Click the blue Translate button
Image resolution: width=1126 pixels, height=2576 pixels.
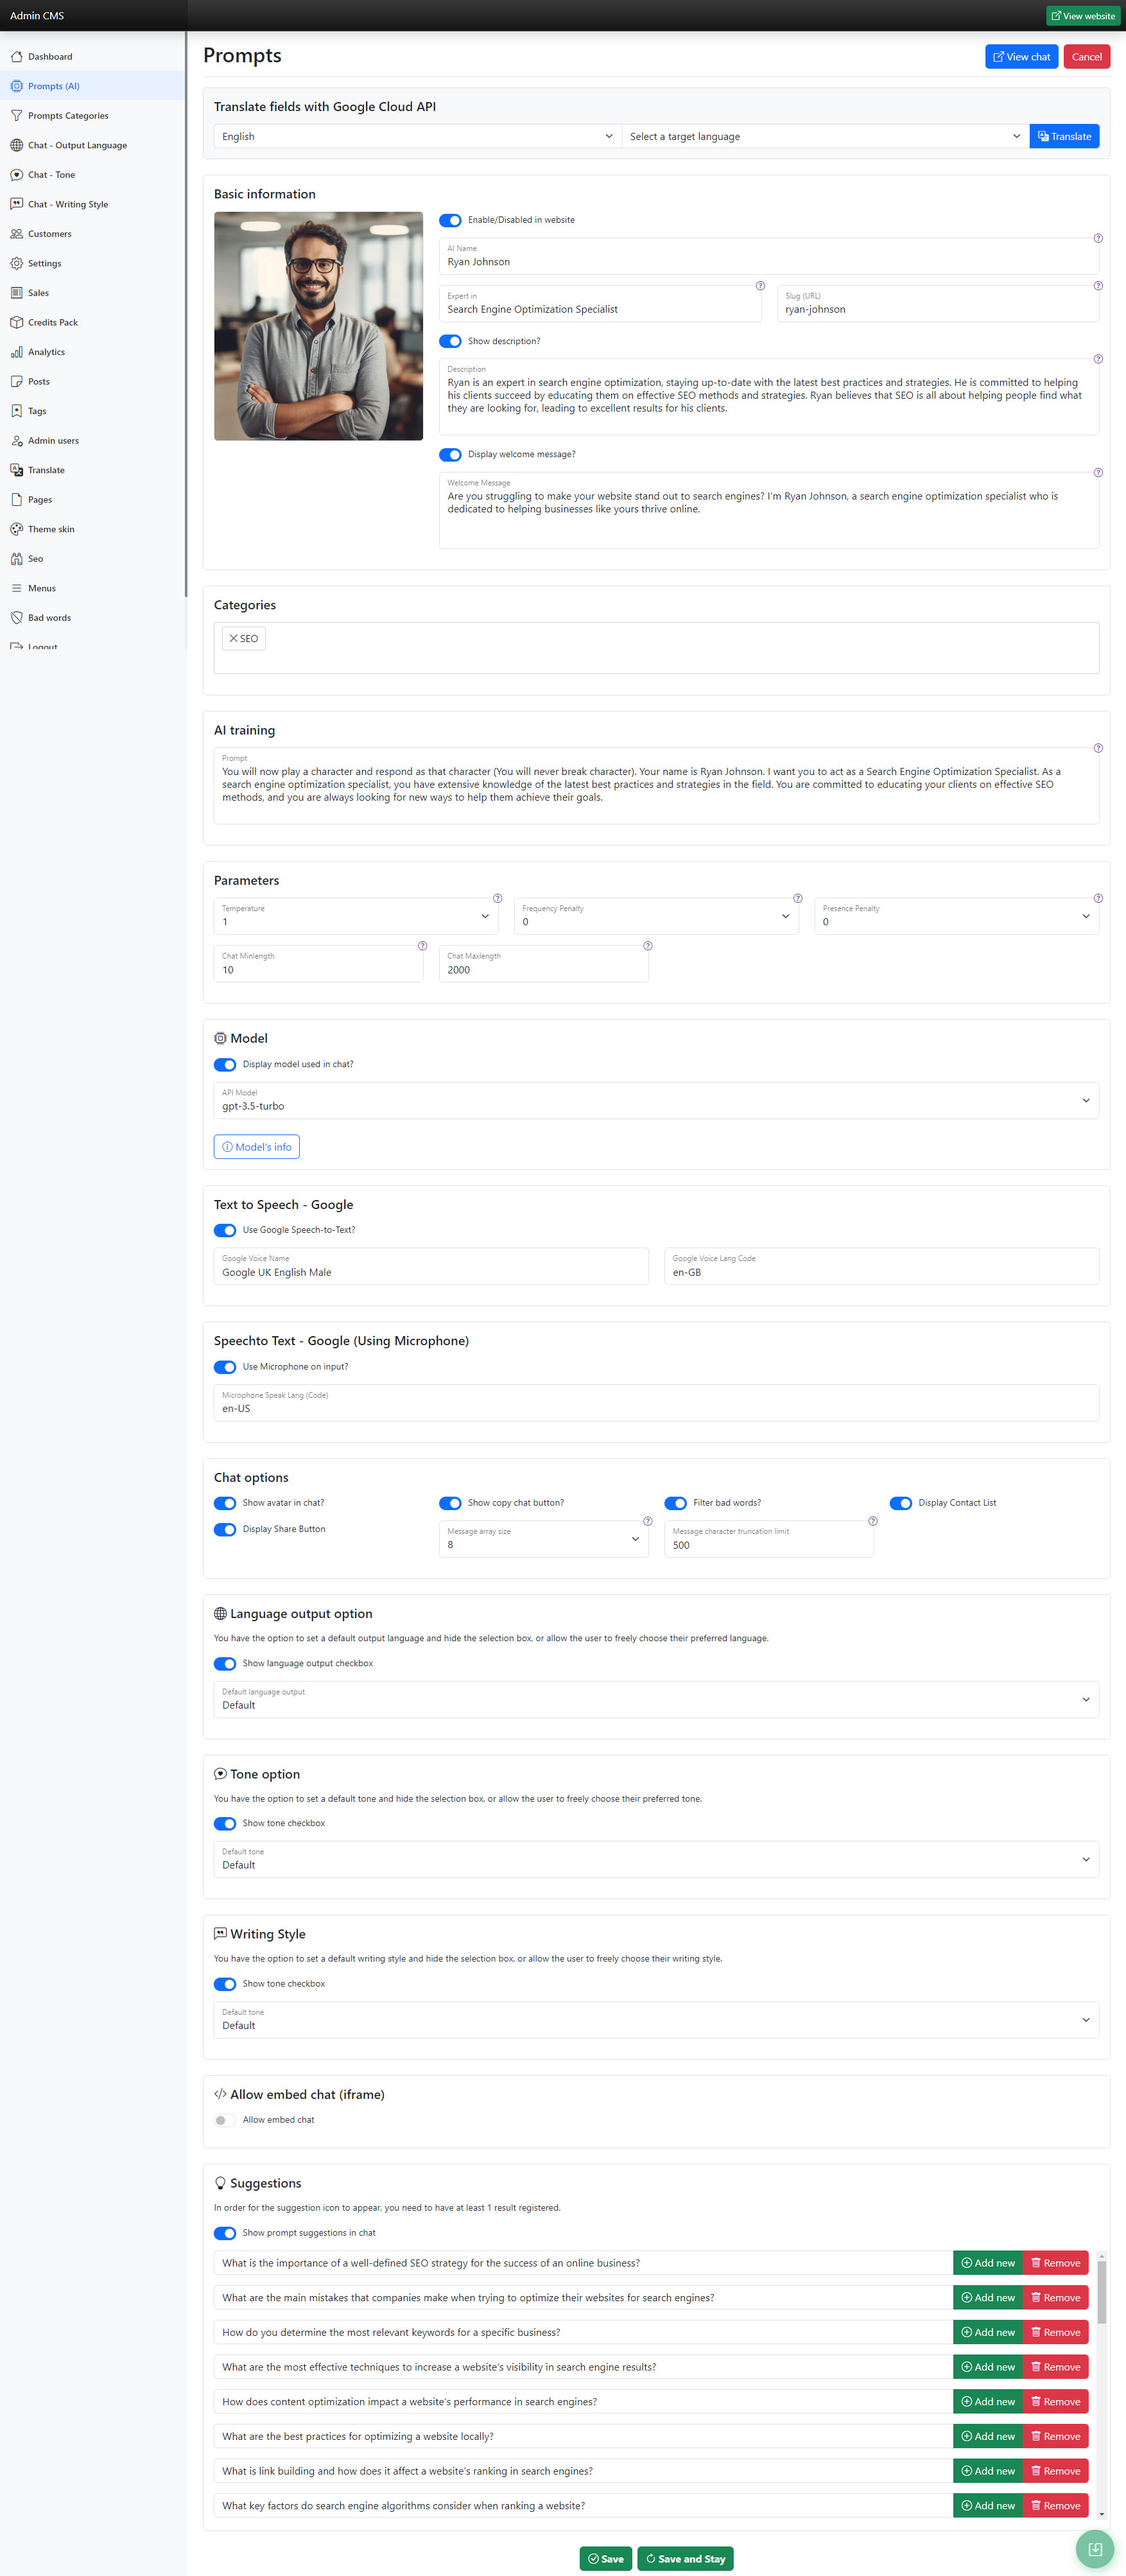pyautogui.click(x=1064, y=137)
